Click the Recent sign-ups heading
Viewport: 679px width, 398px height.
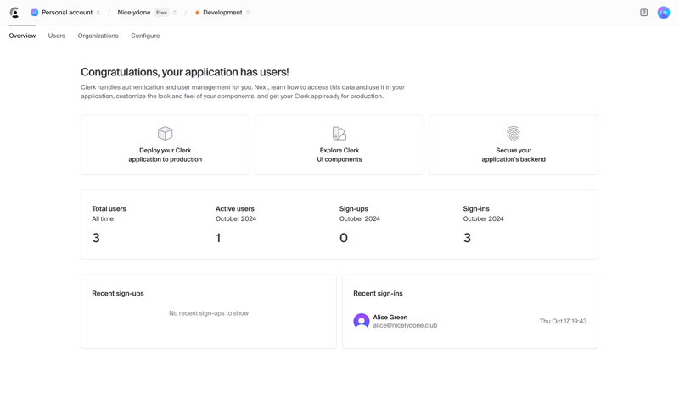tap(118, 294)
